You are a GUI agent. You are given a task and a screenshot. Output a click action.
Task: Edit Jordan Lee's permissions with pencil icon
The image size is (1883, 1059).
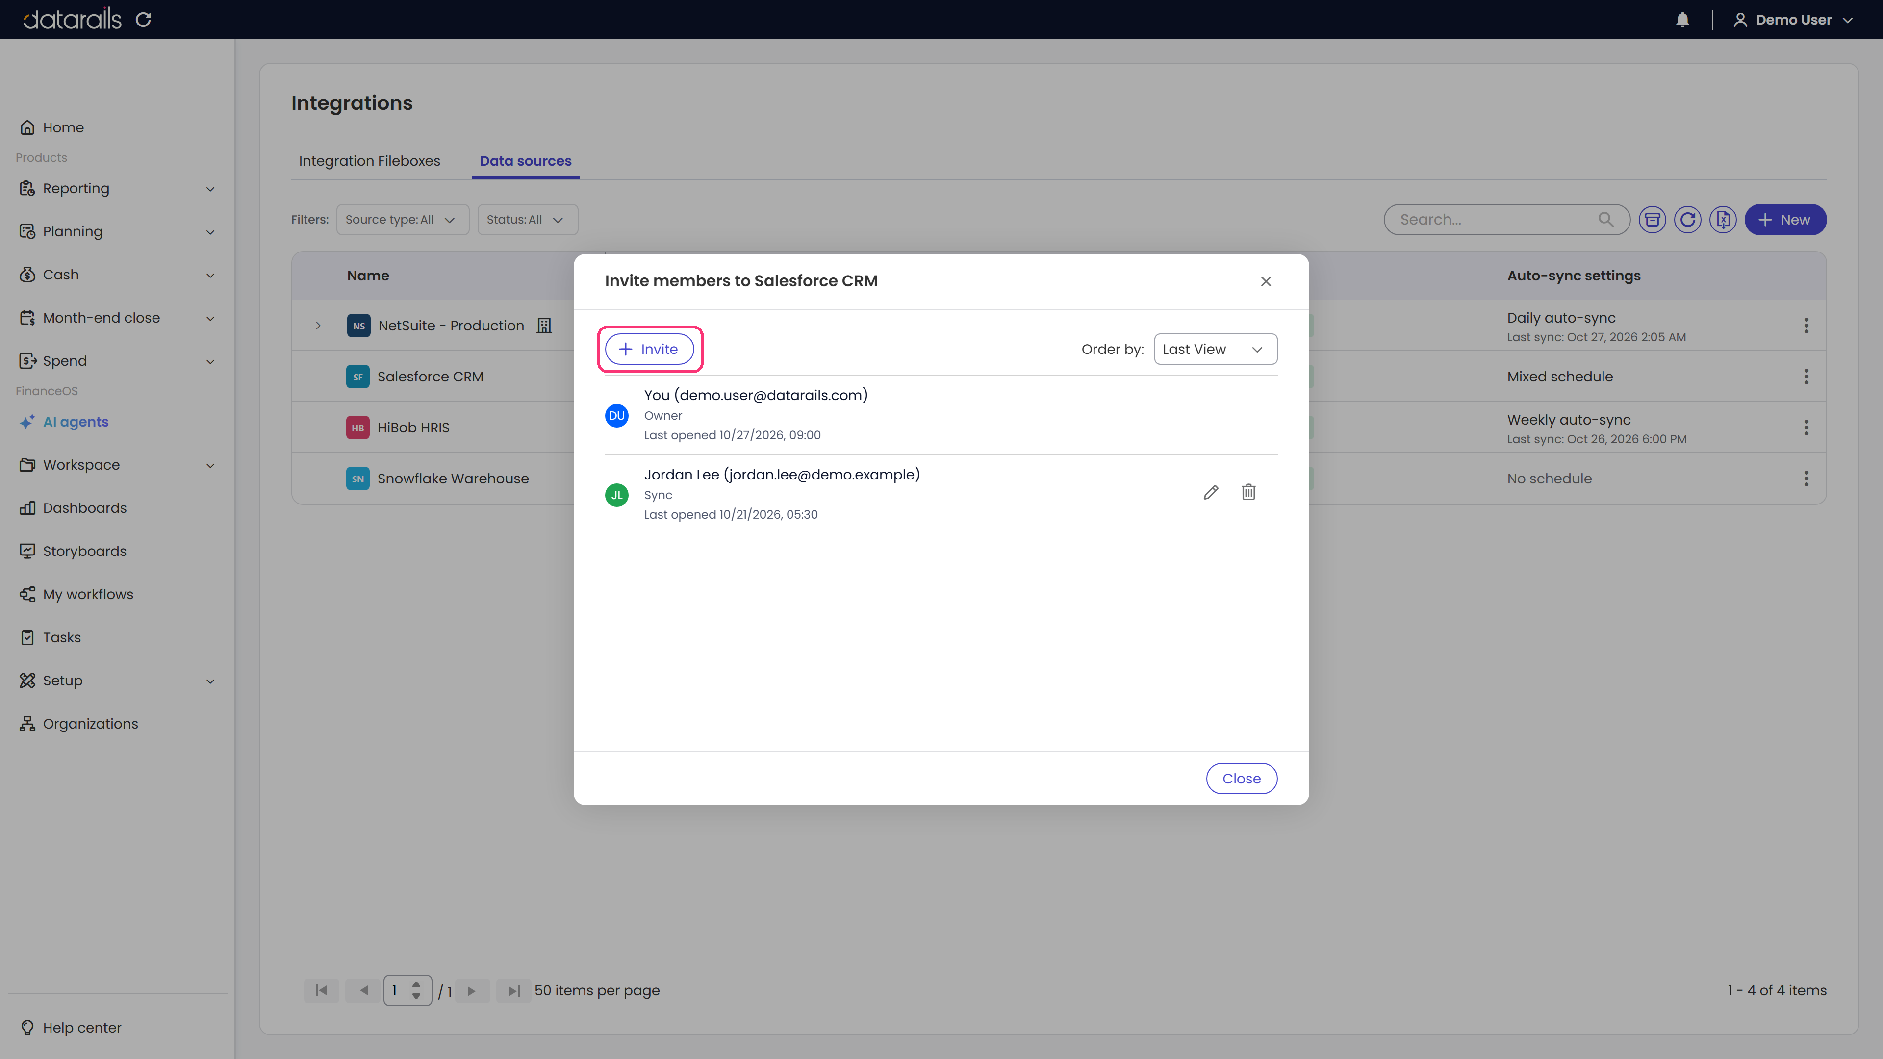click(x=1211, y=492)
